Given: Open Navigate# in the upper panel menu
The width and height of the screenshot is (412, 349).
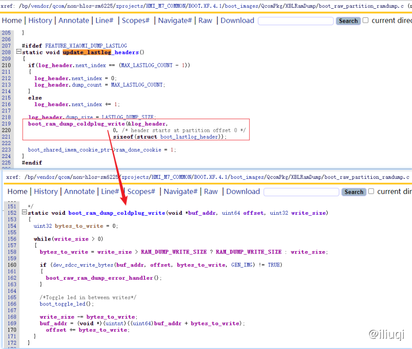Looking at the screenshot, I should (175, 20).
